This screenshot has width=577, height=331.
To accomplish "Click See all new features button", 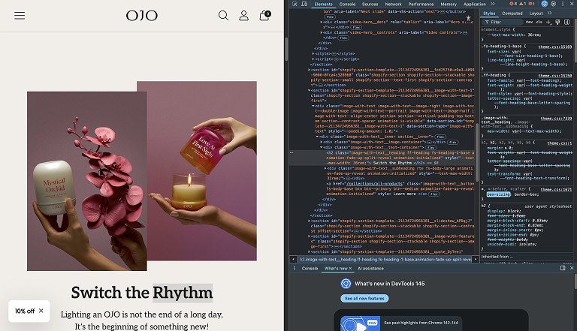I will click(x=364, y=298).
